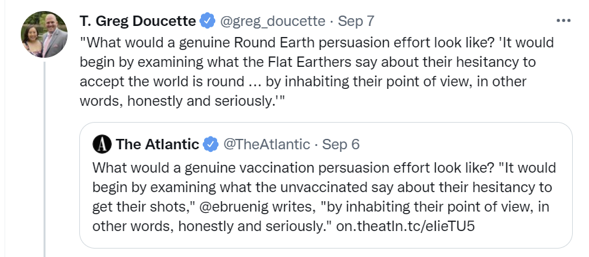Viewport: 589px width, 257px height.
Task: Open quoted tweet via Sep 6 timestamp
Action: (x=341, y=144)
